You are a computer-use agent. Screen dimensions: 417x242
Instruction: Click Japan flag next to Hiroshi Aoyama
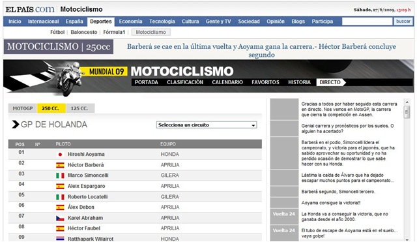coord(60,155)
